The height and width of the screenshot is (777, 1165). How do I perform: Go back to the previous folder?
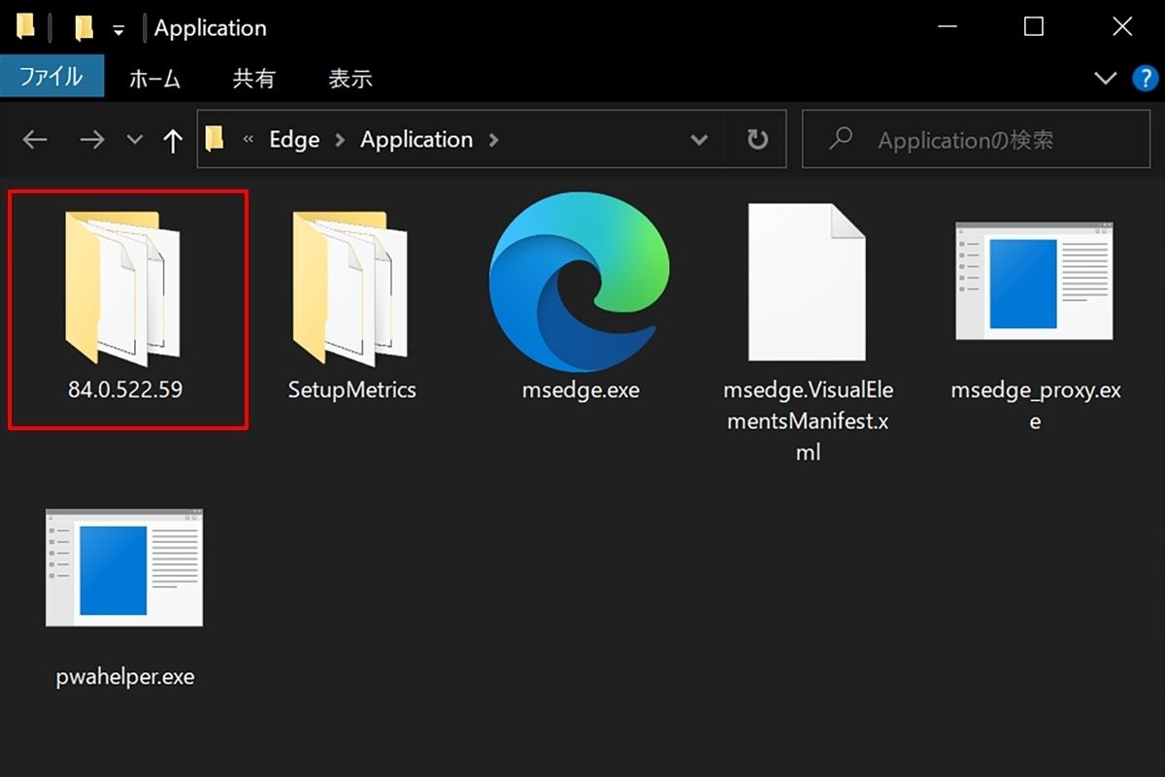point(35,140)
